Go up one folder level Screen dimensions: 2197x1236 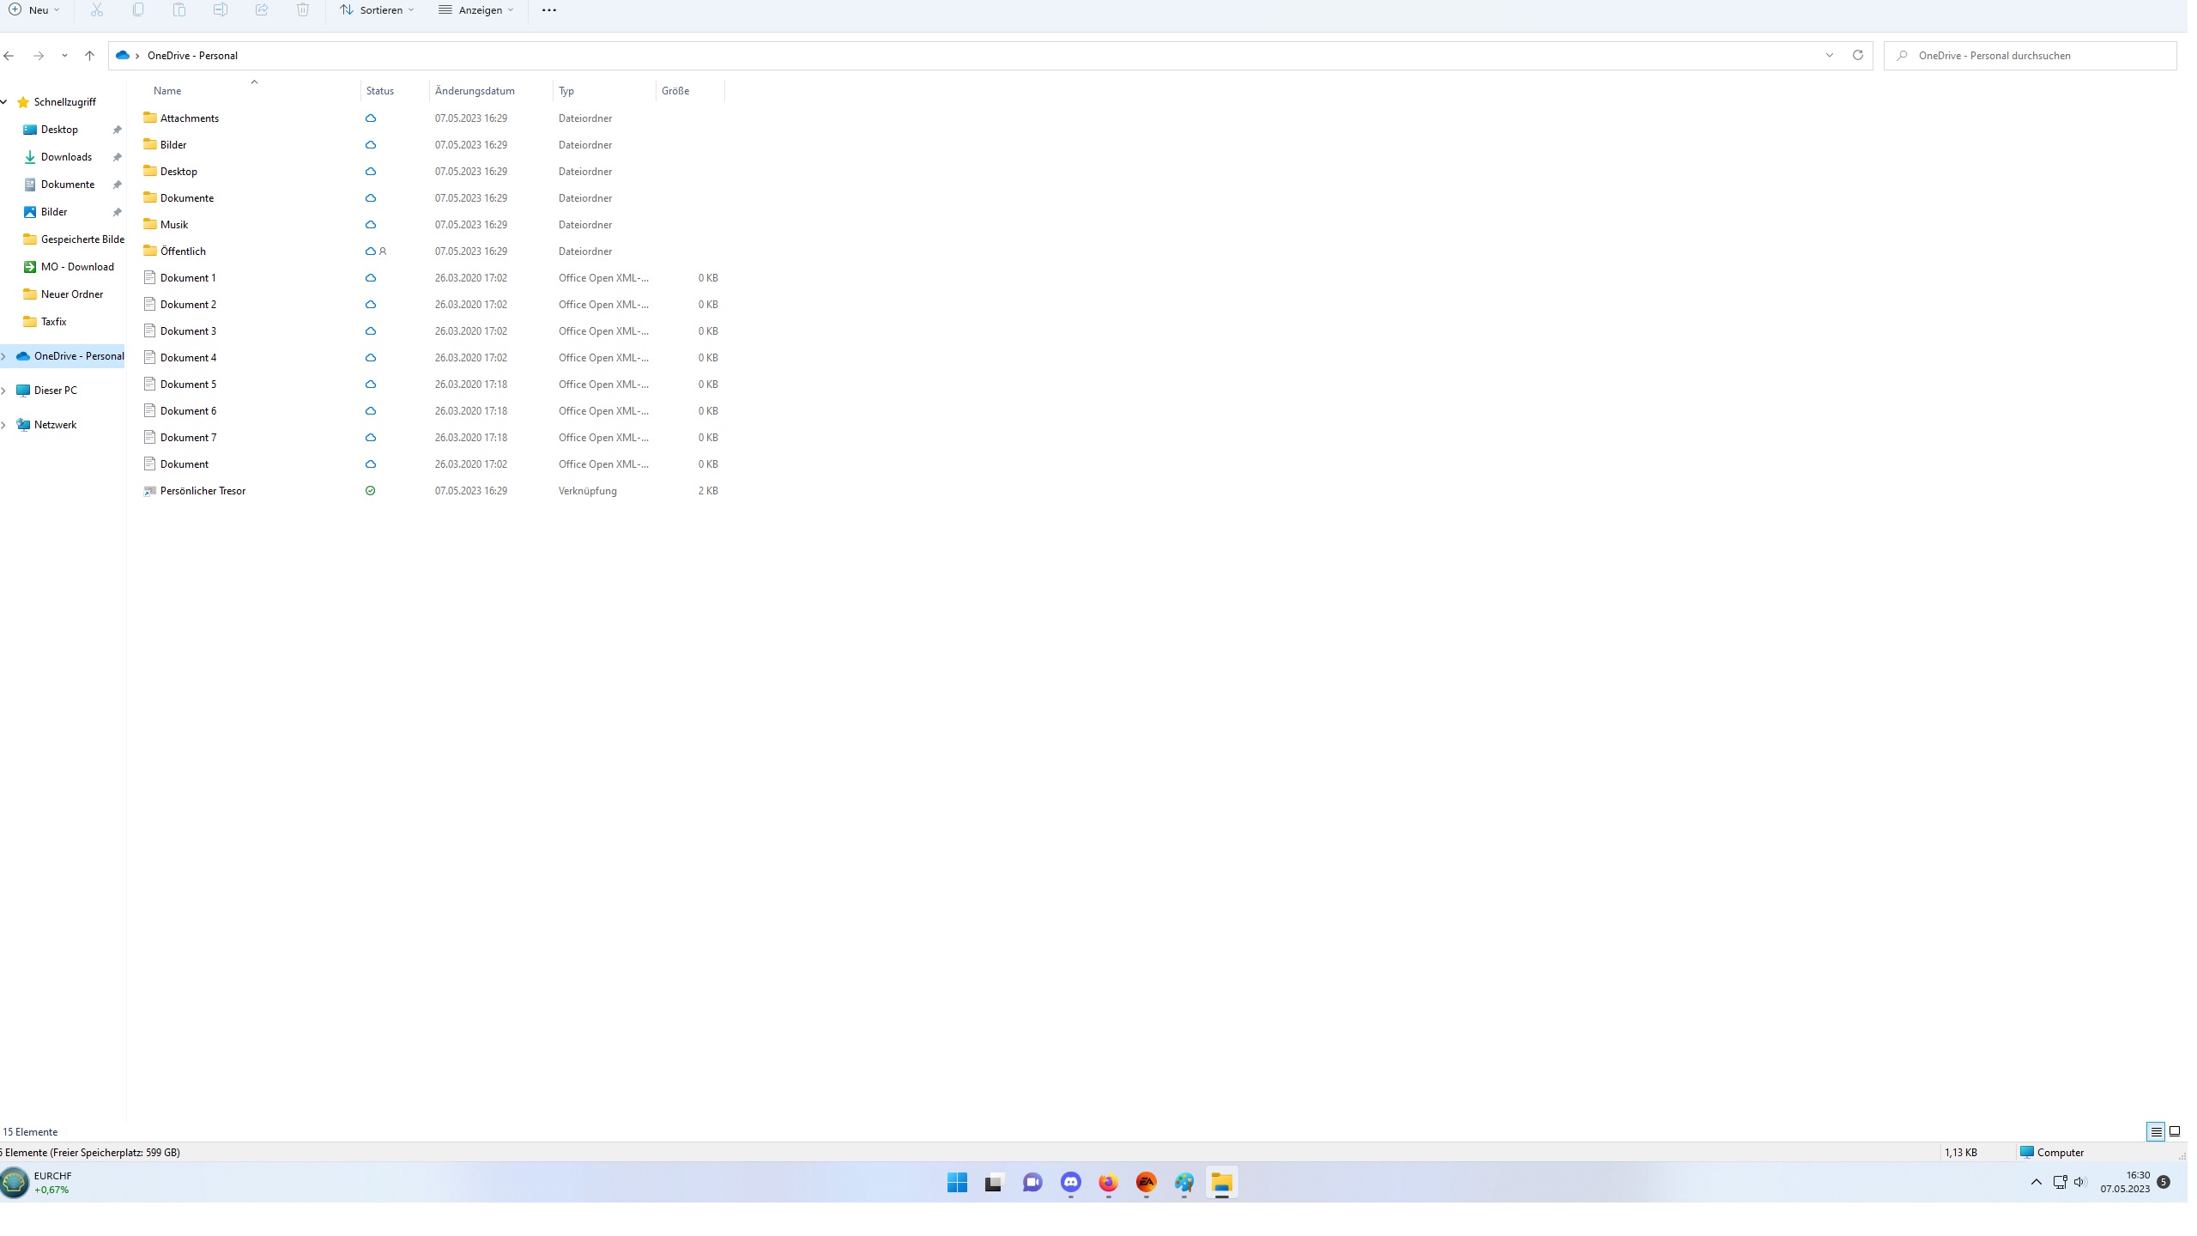point(89,56)
